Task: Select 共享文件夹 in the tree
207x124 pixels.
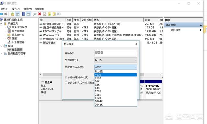Action: pyautogui.click(x=18, y=35)
